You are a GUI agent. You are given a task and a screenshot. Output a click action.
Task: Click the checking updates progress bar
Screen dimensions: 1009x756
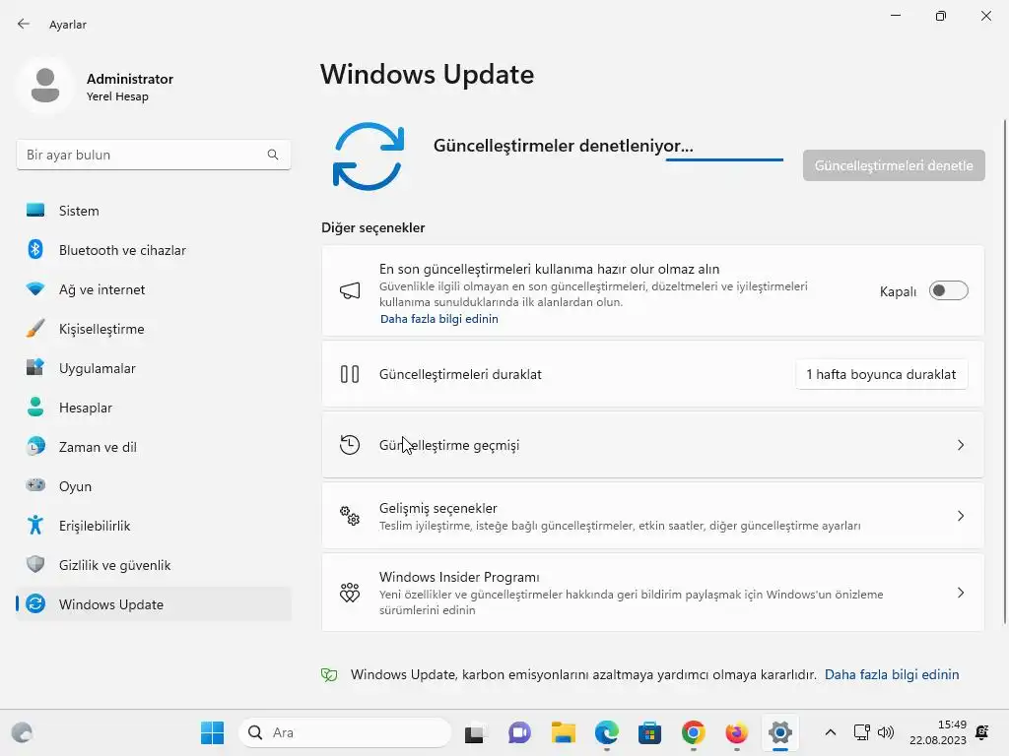coord(724,159)
